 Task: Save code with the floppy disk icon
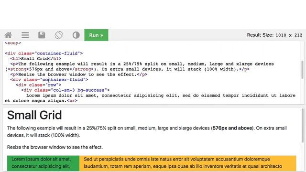click(42, 35)
